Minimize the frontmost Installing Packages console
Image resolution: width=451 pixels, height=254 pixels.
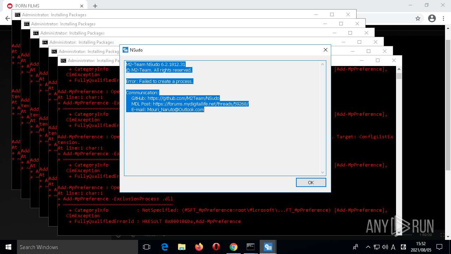click(x=361, y=60)
